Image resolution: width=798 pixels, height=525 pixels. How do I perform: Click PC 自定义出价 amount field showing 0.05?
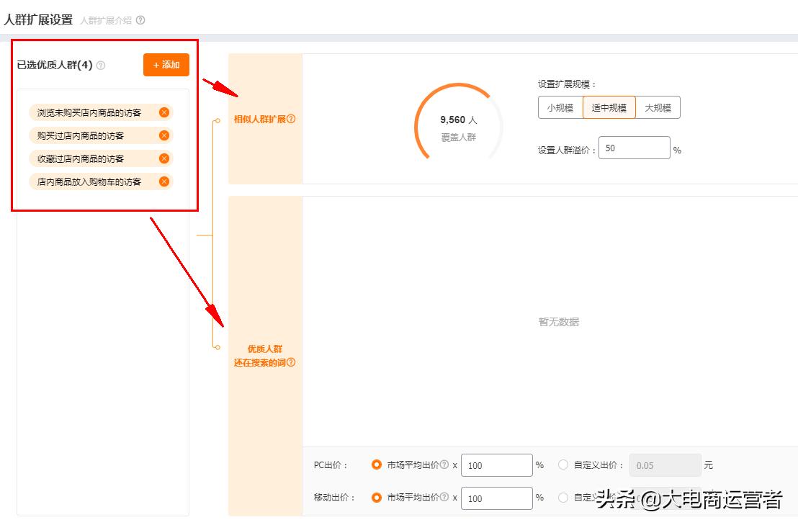(665, 465)
